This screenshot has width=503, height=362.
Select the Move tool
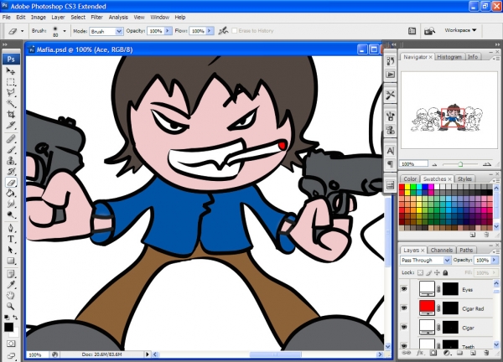tap(11, 71)
